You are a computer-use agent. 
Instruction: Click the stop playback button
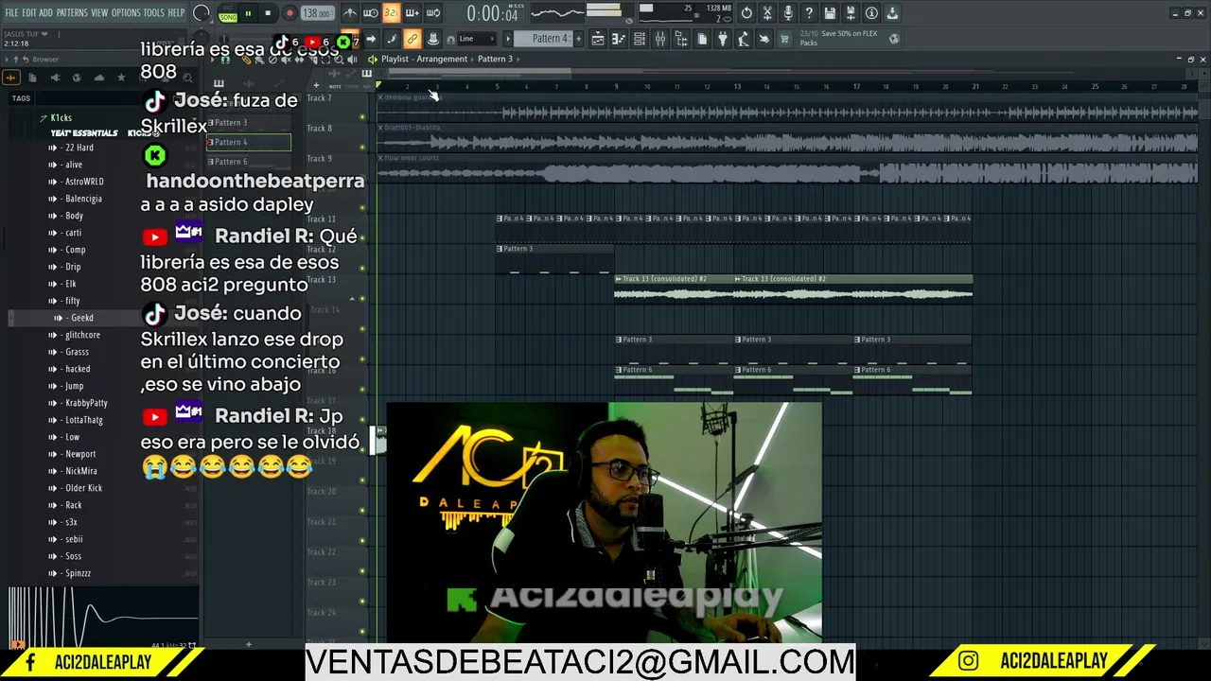coord(268,13)
